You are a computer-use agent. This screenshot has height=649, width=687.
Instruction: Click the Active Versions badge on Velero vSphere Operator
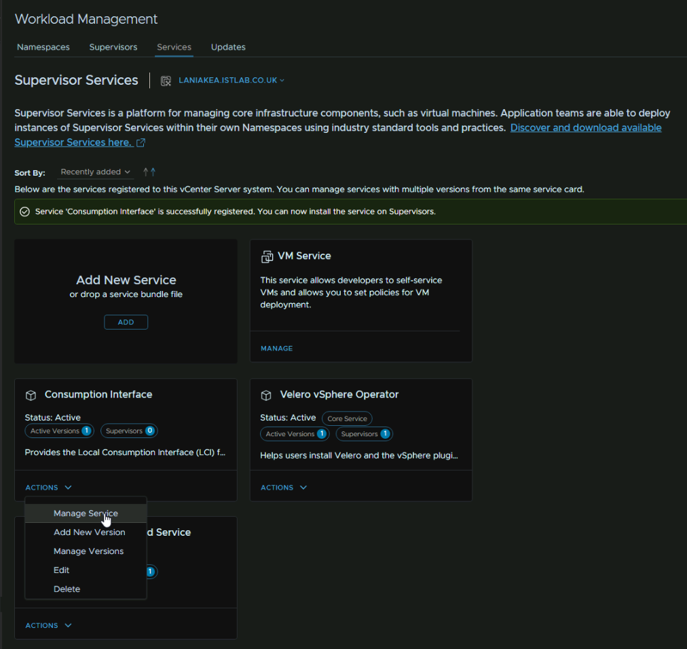[x=295, y=434]
